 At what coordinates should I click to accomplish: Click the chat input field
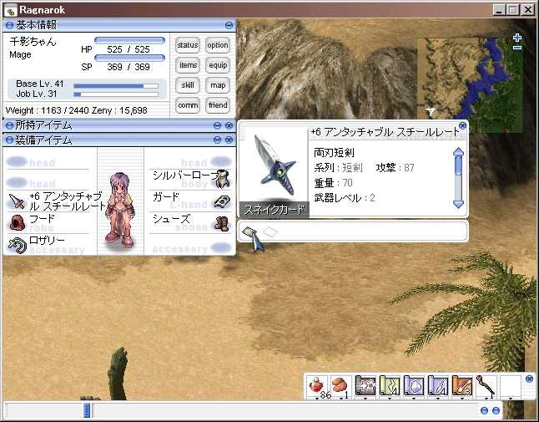click(285, 410)
